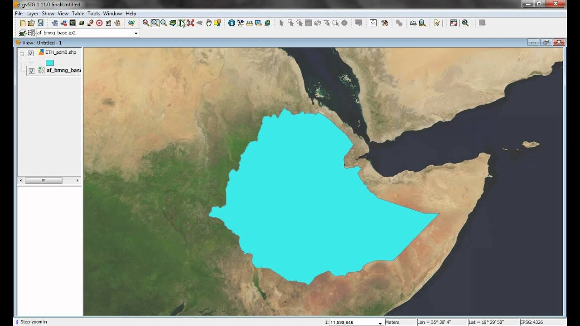This screenshot has width=580, height=326.
Task: Zoom to full extent with red arrows icon
Action: tap(191, 23)
